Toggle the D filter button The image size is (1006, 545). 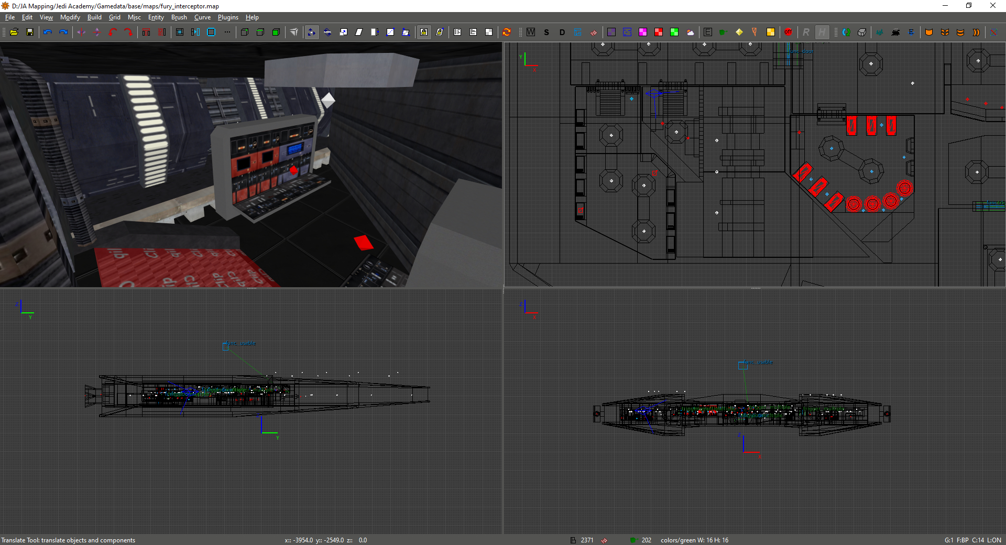(562, 32)
